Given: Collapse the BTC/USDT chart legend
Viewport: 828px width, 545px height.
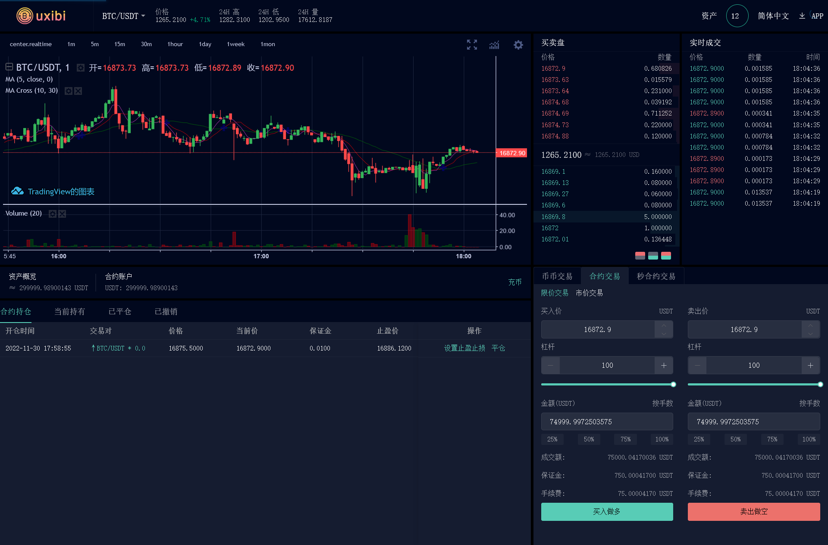Looking at the screenshot, I should (9, 67).
